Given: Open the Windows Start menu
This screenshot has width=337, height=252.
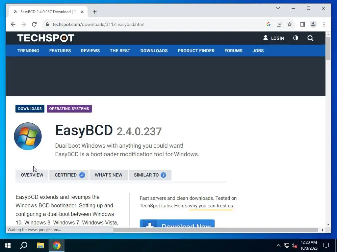Looking at the screenshot, I should (x=8, y=245).
